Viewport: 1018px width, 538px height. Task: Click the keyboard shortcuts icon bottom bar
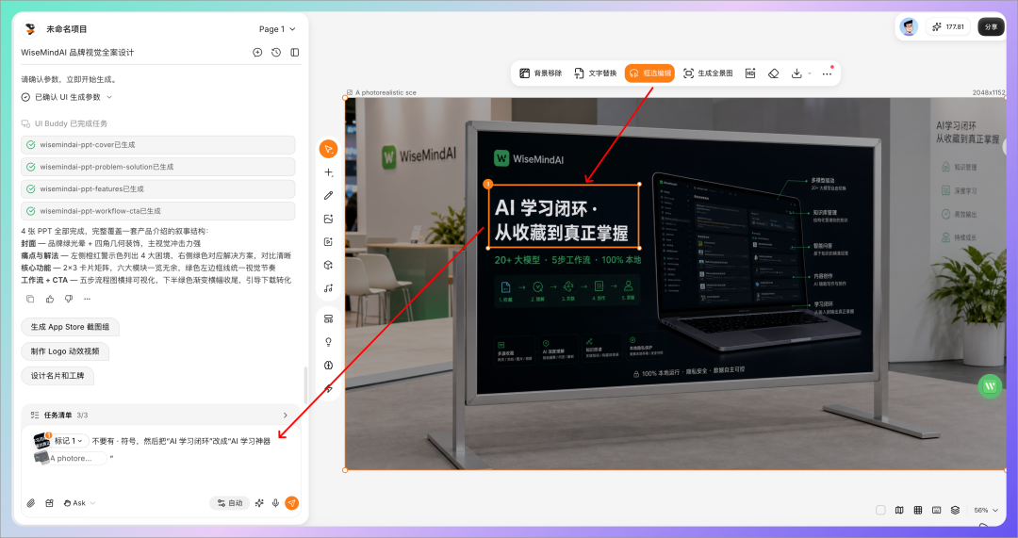point(936,510)
